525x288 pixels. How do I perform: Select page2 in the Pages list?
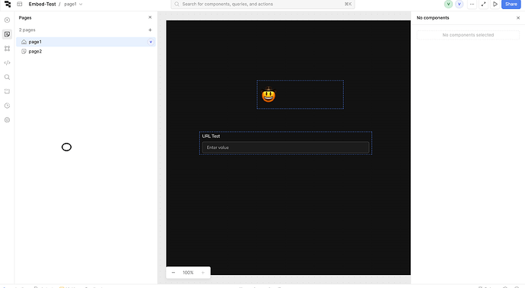[x=86, y=52]
